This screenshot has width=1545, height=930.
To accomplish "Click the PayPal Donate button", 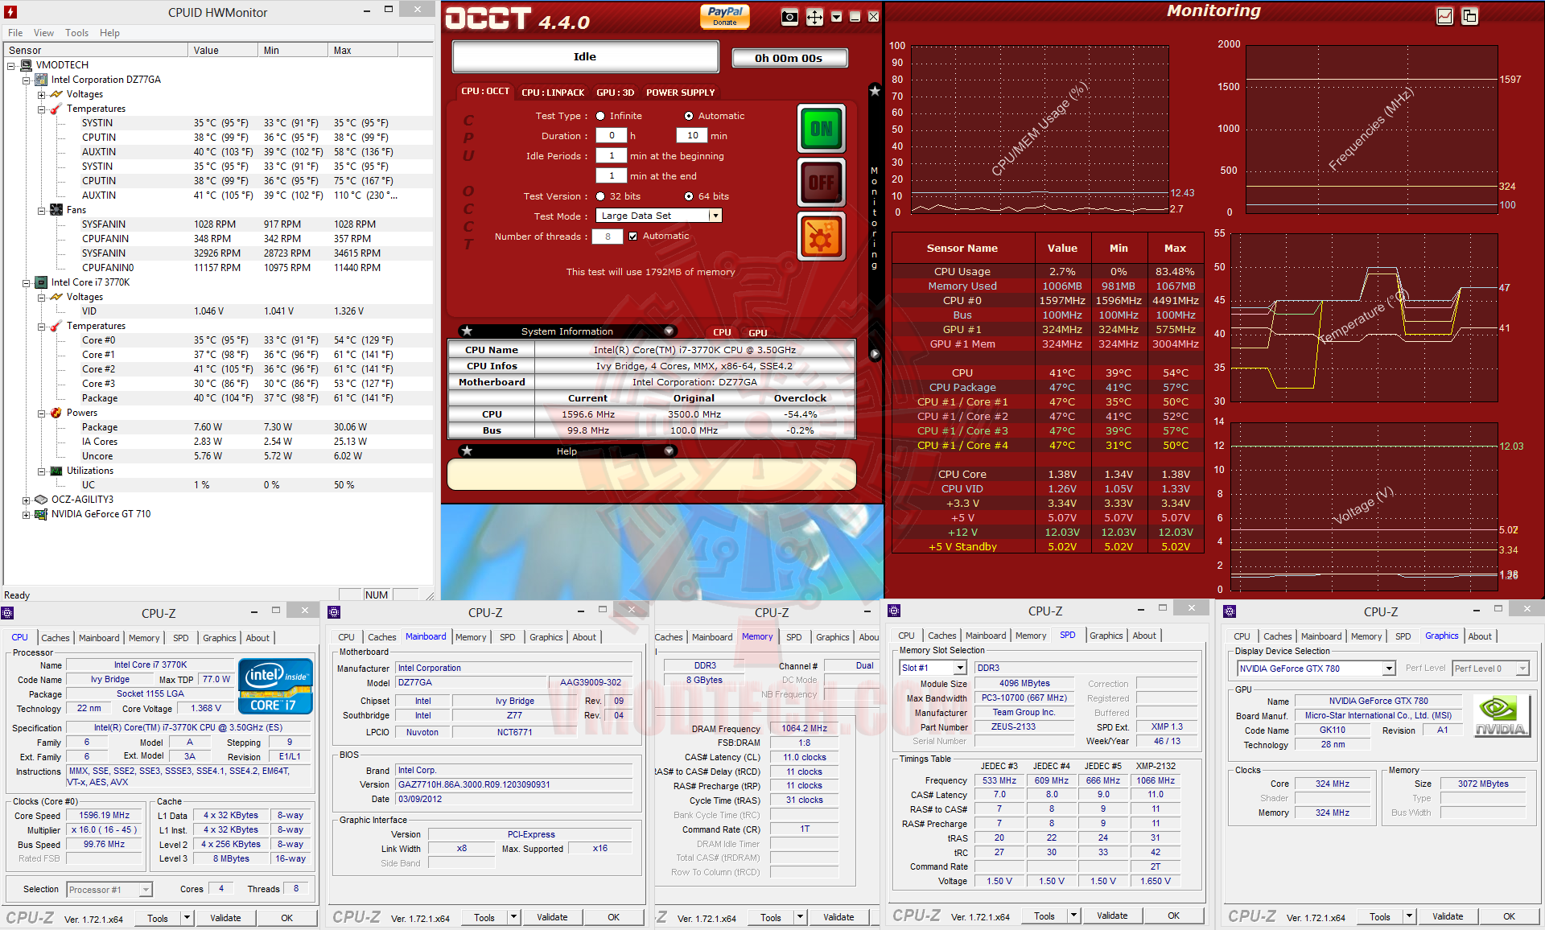I will click(x=724, y=16).
